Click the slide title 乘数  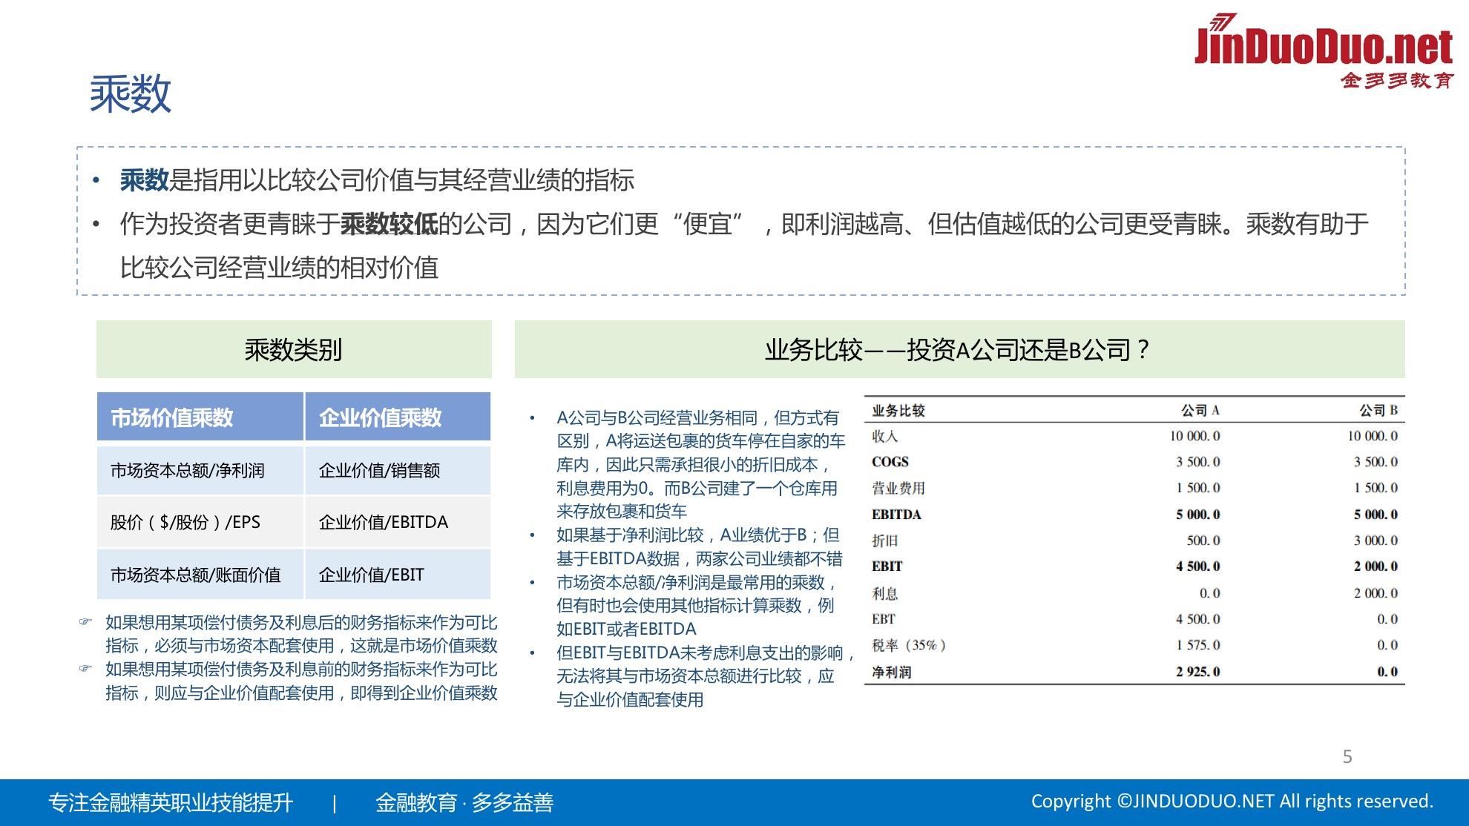pos(131,94)
